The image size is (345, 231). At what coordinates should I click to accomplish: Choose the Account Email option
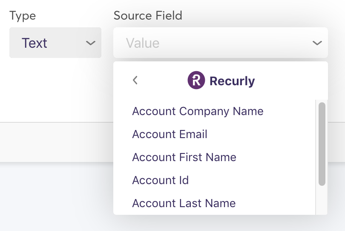point(170,134)
